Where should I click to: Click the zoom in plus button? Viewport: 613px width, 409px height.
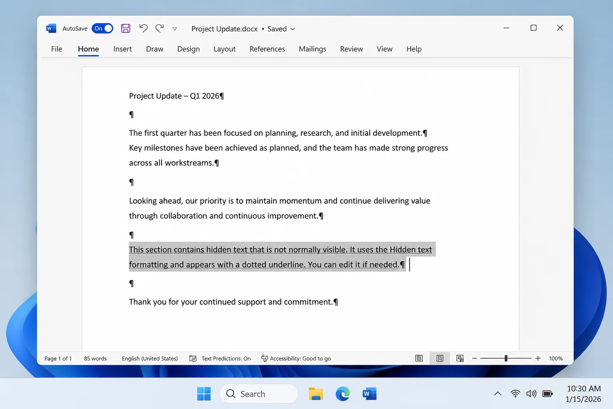tap(538, 358)
